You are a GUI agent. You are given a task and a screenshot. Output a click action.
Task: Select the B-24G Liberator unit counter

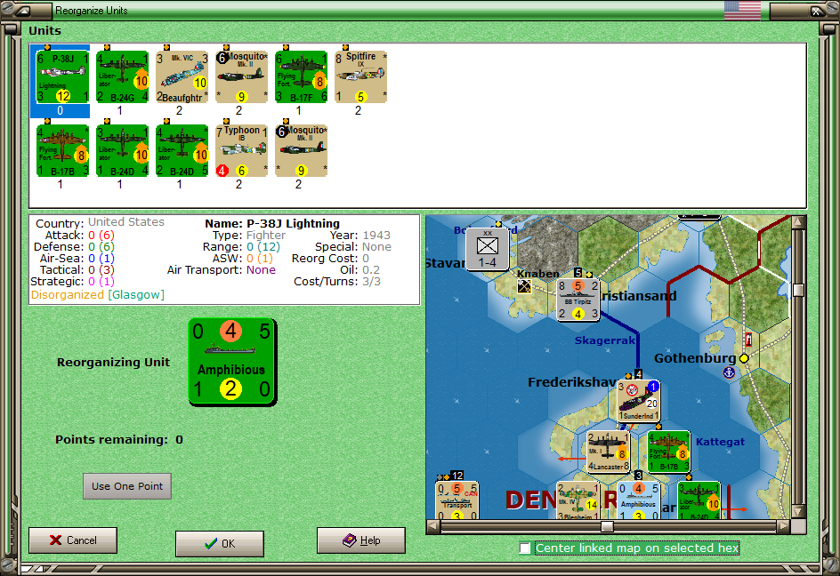point(122,76)
